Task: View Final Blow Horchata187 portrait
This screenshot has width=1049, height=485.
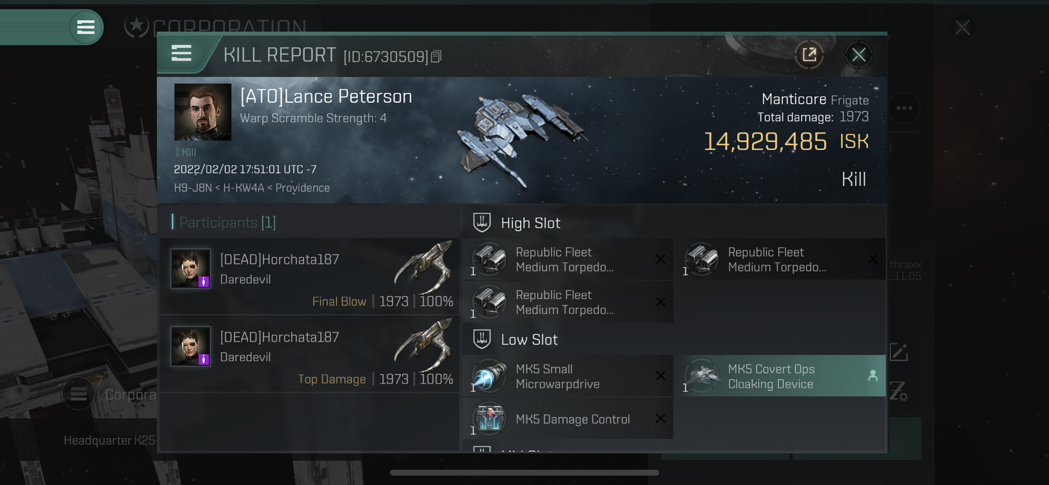Action: (190, 269)
